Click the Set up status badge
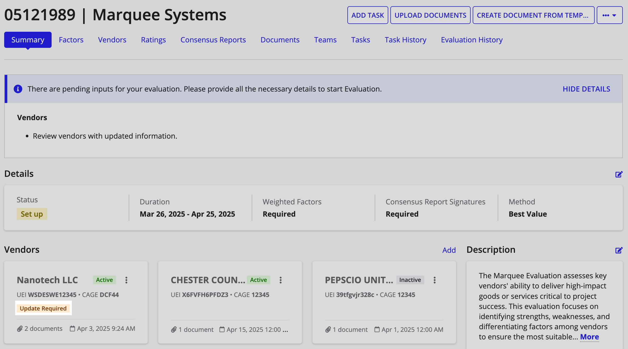 [x=32, y=214]
